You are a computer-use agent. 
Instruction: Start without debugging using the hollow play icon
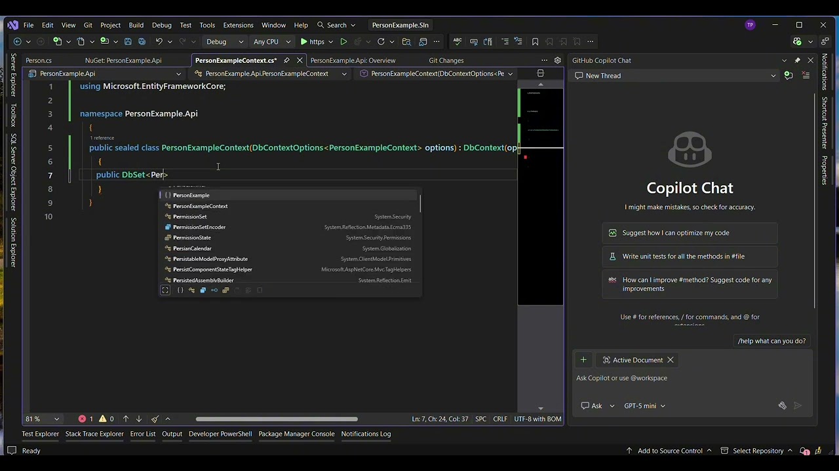(x=343, y=41)
